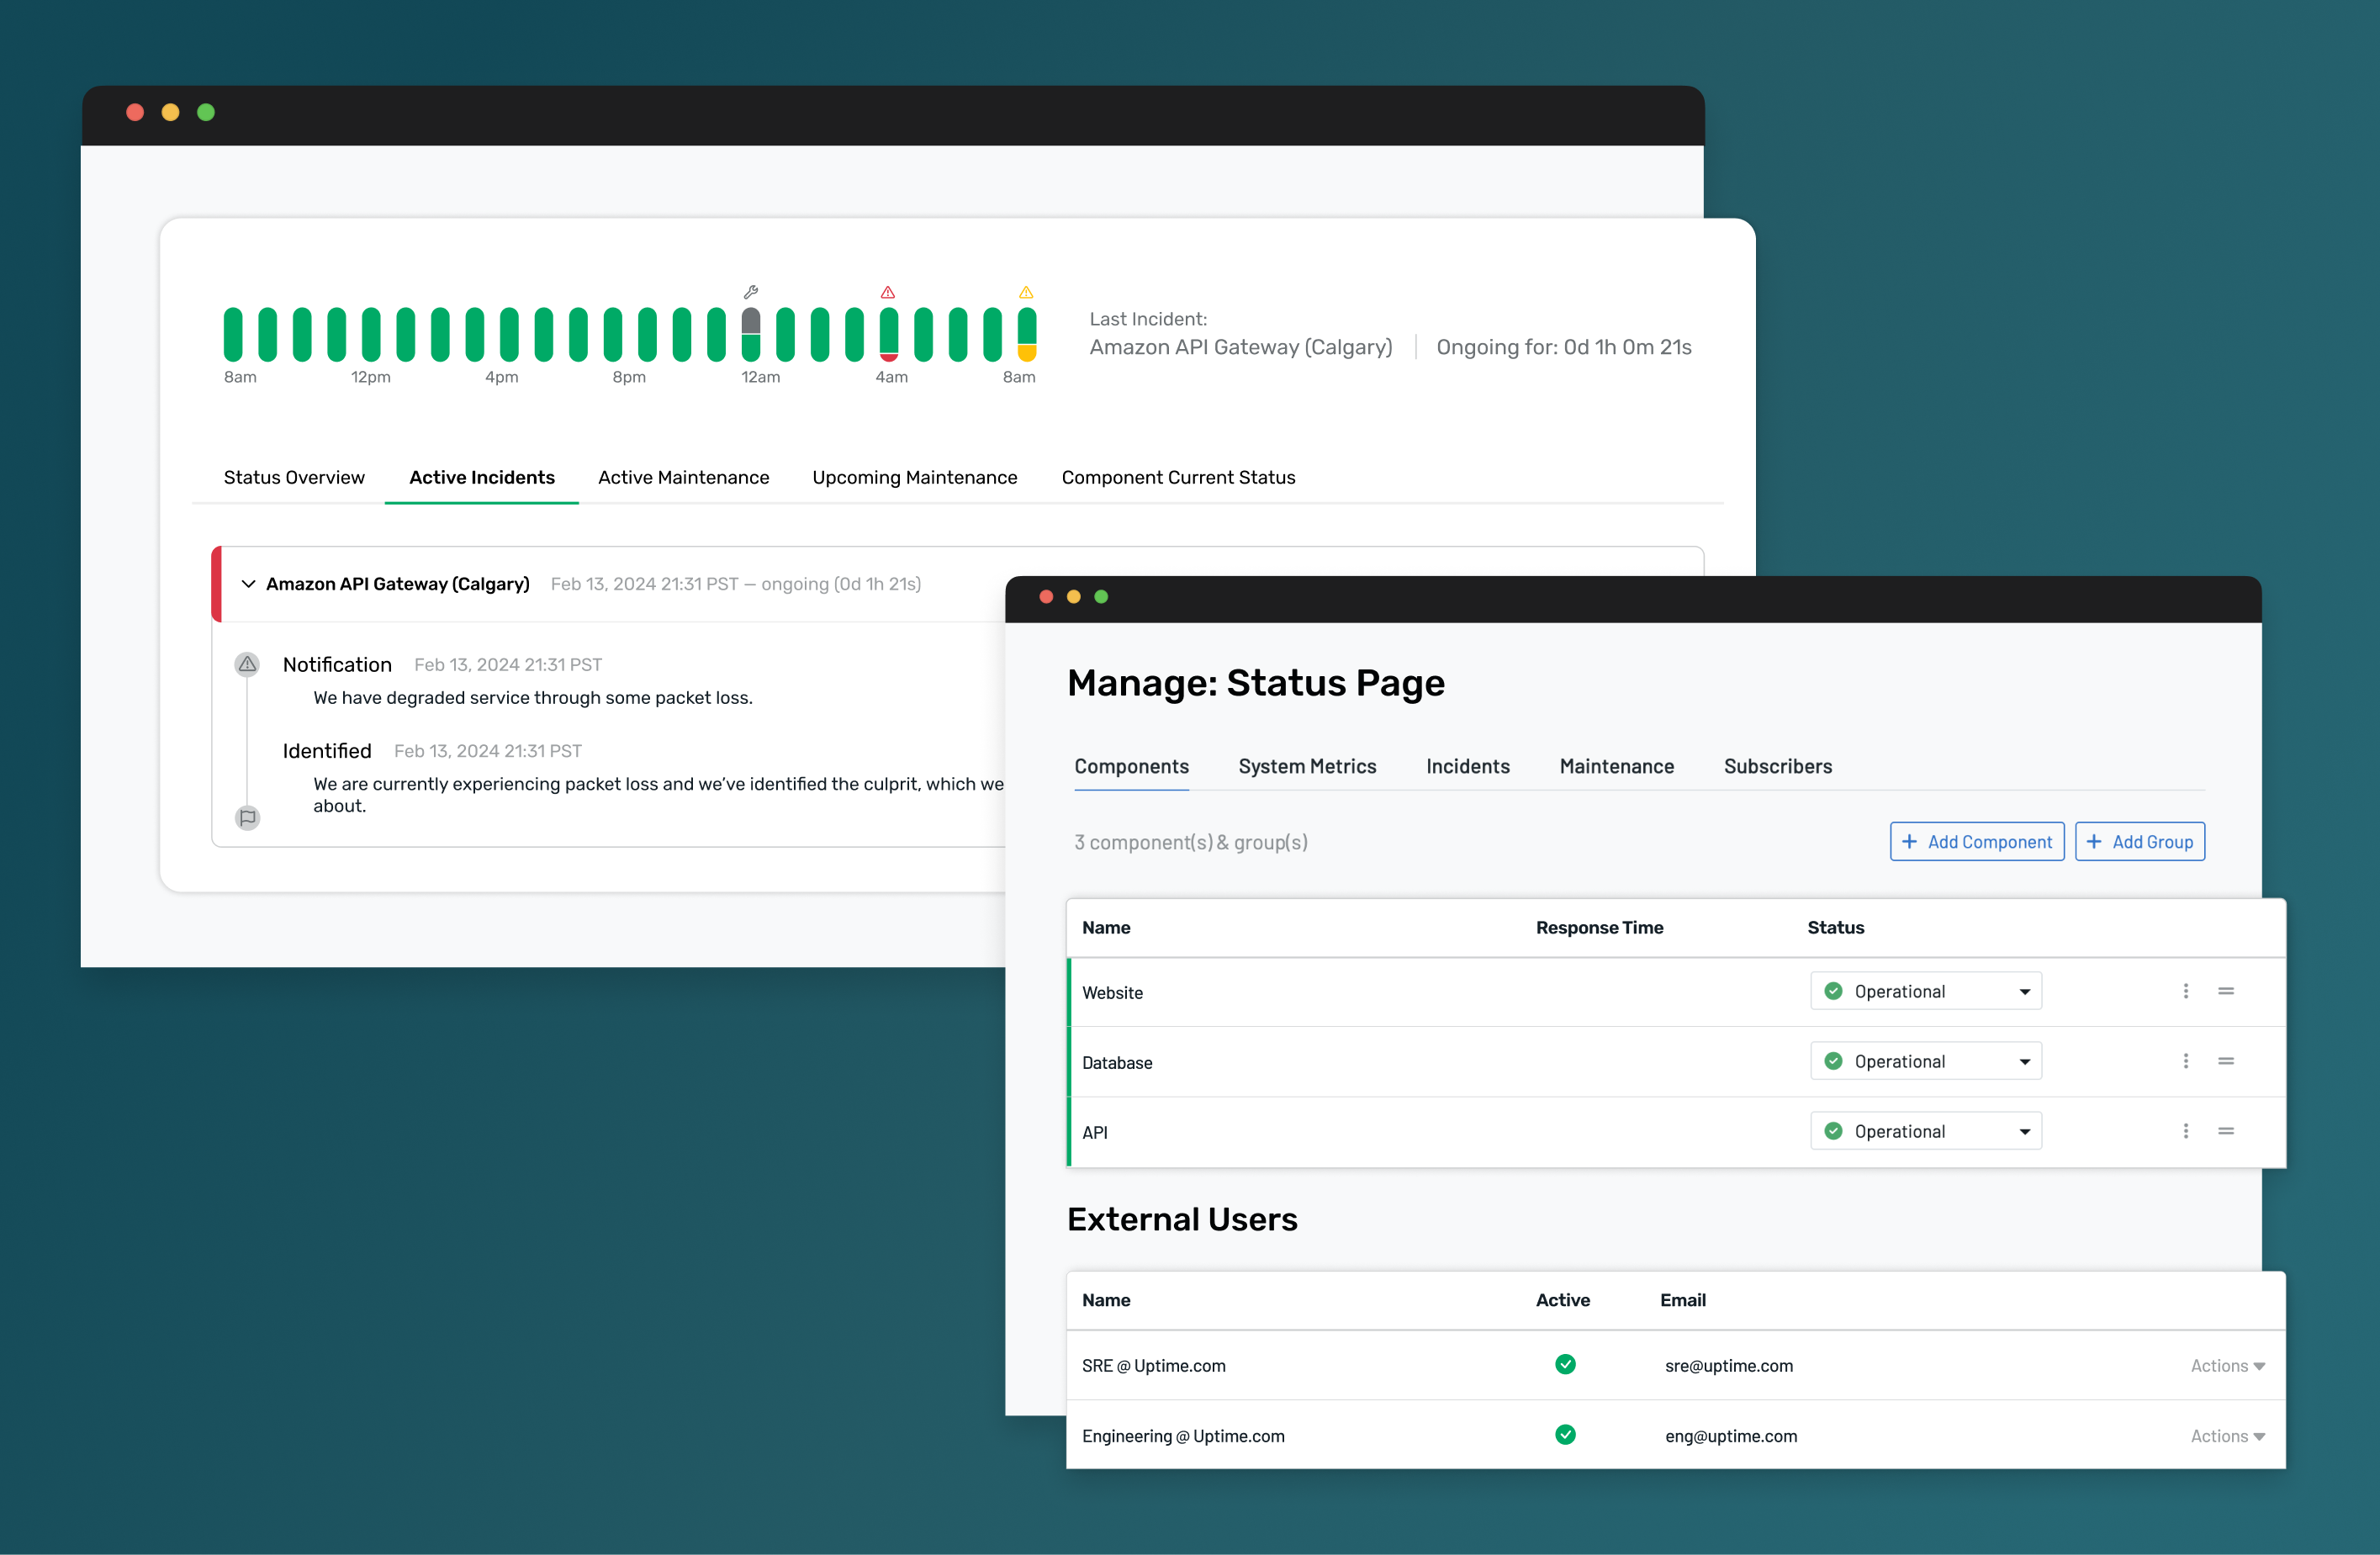Screen dimensions: 2380x1555
Task: Switch to the Active Incidents tab
Action: pos(482,477)
